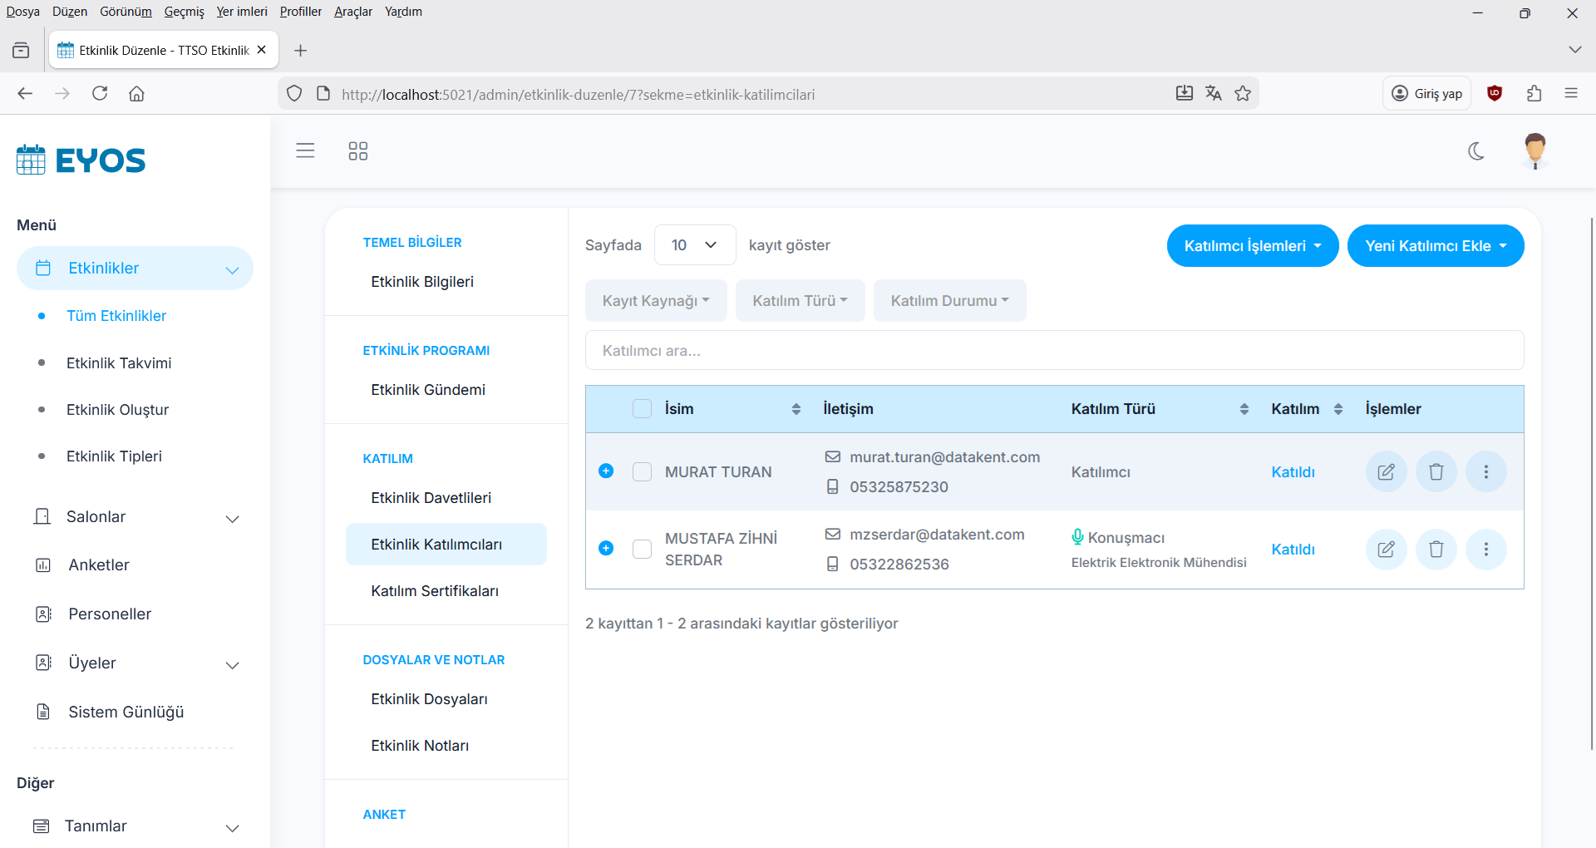This screenshot has height=848, width=1596.
Task: Expand row details for MUSTAFA ZİHNİ SERDAR
Action: (x=606, y=549)
